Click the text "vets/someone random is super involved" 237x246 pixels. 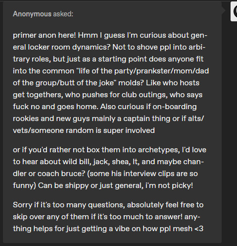coord(84,130)
